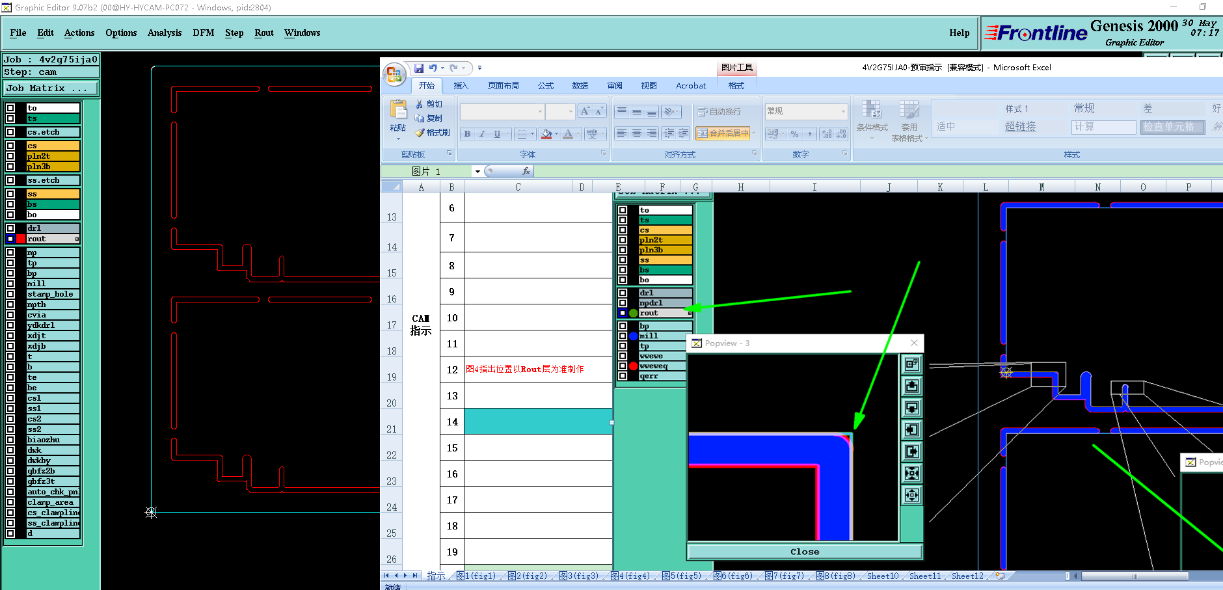The width and height of the screenshot is (1223, 590).
Task: Activate the 格式刷 format painter
Action: [433, 133]
